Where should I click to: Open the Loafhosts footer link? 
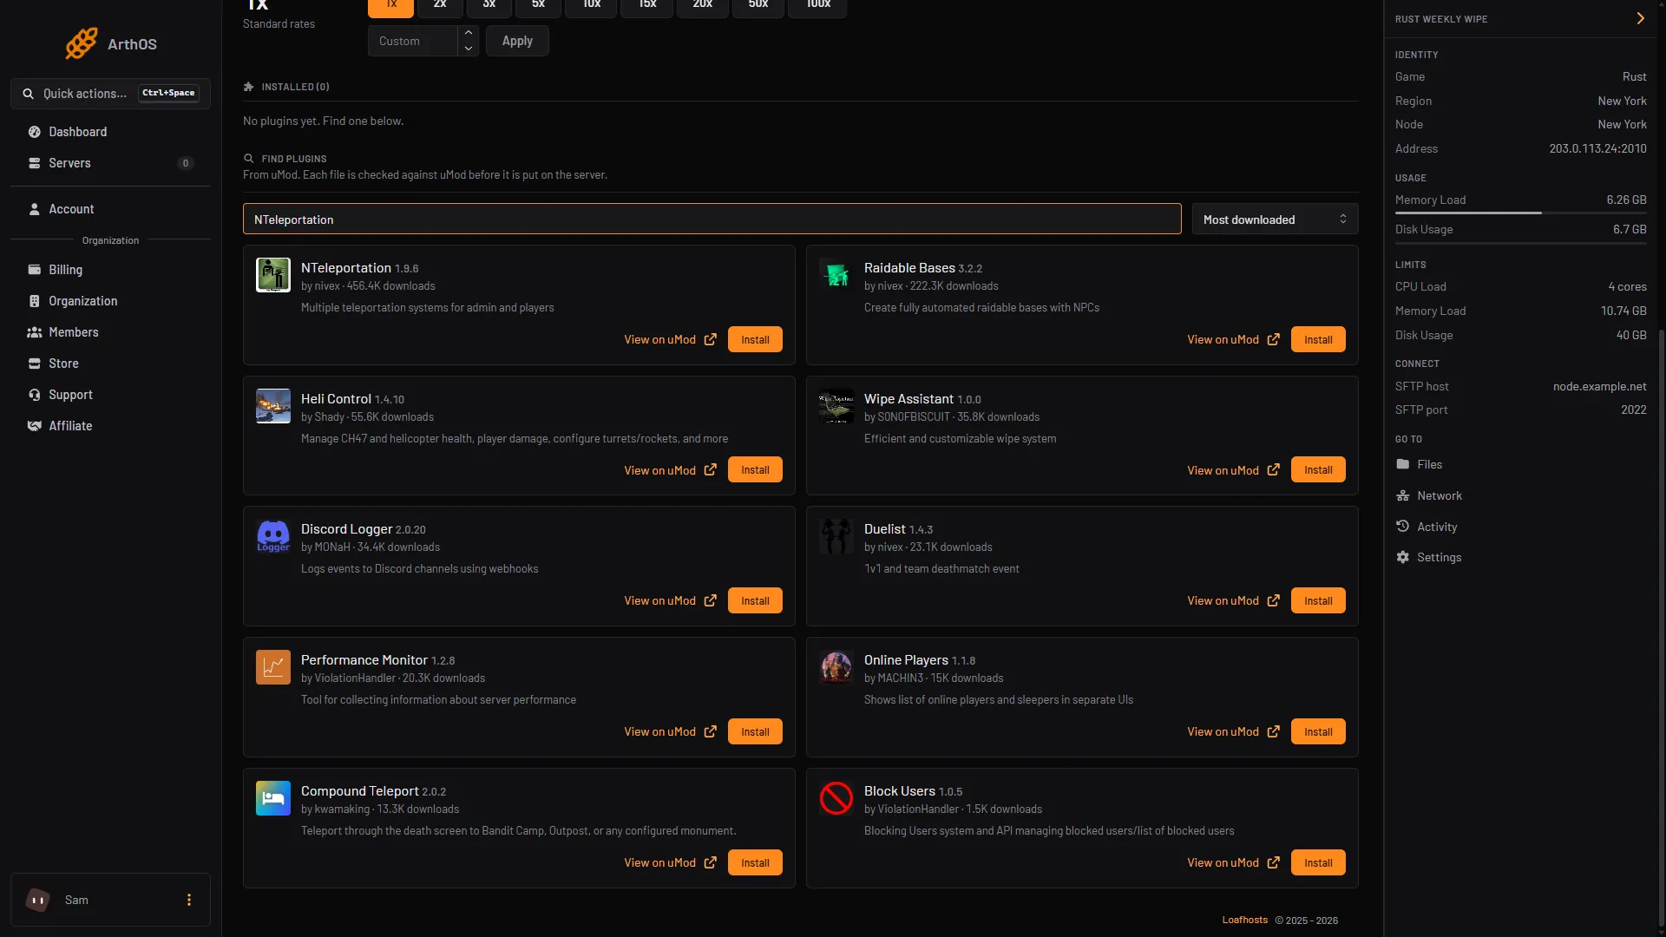click(x=1244, y=920)
